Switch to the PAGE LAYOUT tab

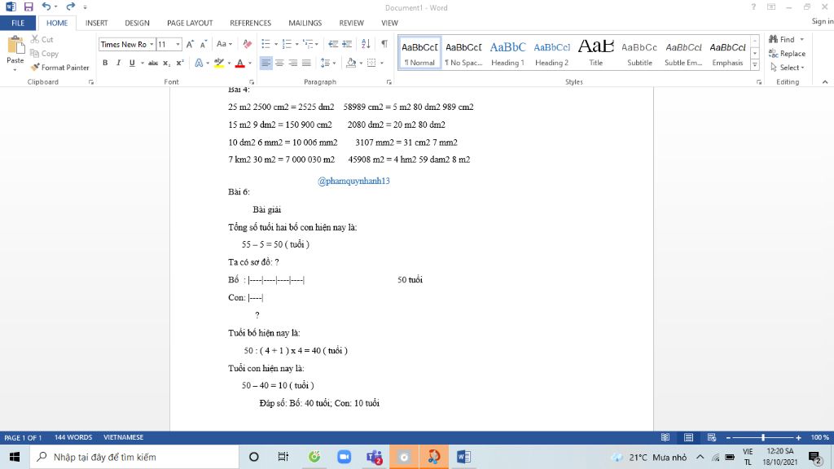click(189, 23)
